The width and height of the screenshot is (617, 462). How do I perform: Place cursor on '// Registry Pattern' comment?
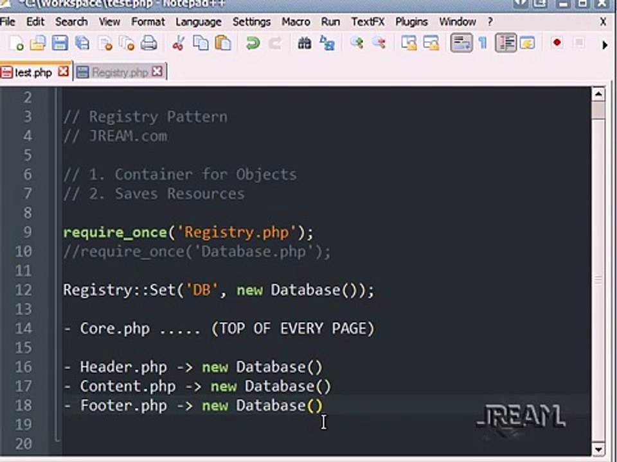(x=145, y=117)
